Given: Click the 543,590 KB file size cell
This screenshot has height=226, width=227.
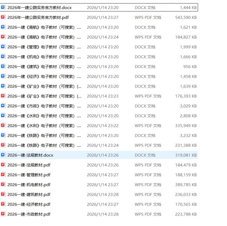Looking at the screenshot, I should click(x=186, y=18).
